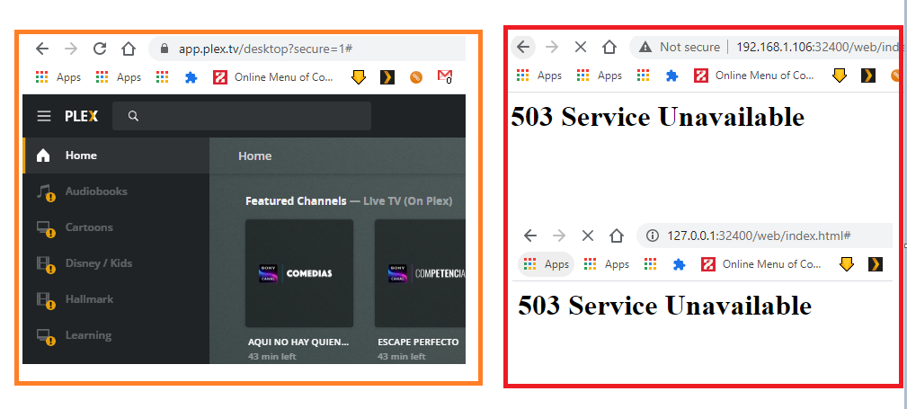Open Online Menu bookmark in the 127.0.0.1 window
Screen dimensions: 907x409
tap(761, 264)
